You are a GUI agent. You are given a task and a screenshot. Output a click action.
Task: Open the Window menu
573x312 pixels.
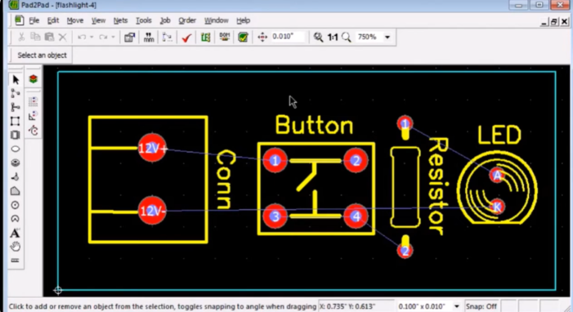click(x=217, y=21)
